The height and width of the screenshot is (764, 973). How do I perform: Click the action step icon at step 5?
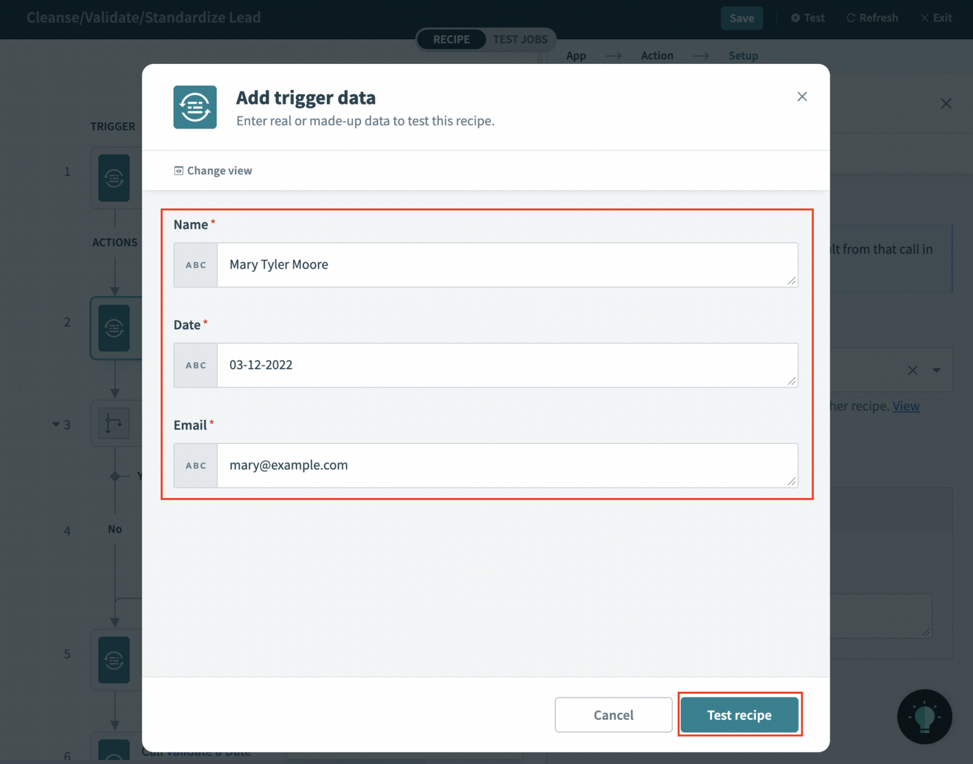[115, 660]
